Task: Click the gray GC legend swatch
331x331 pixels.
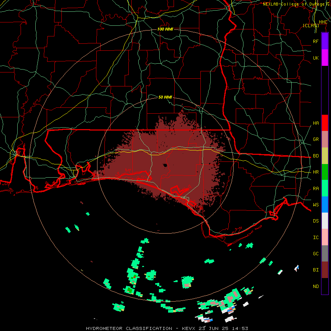Action: point(325,253)
